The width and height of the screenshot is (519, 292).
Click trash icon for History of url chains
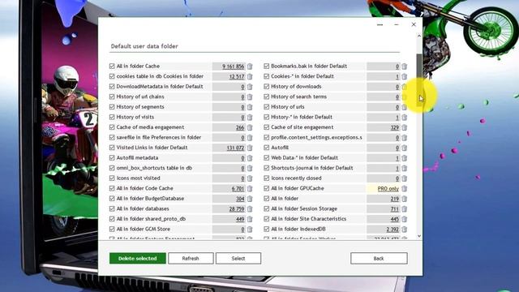coord(250,97)
